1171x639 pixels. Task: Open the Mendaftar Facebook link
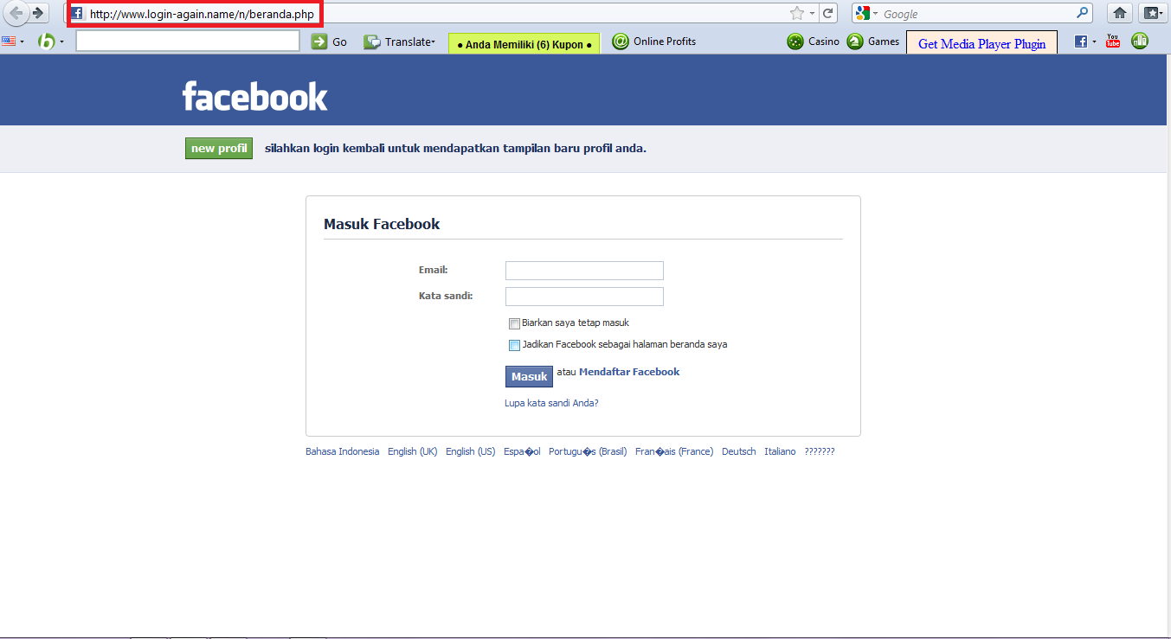click(x=629, y=372)
